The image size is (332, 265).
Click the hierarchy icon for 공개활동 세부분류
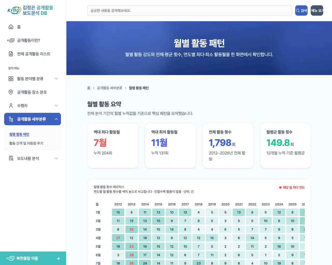11,119
